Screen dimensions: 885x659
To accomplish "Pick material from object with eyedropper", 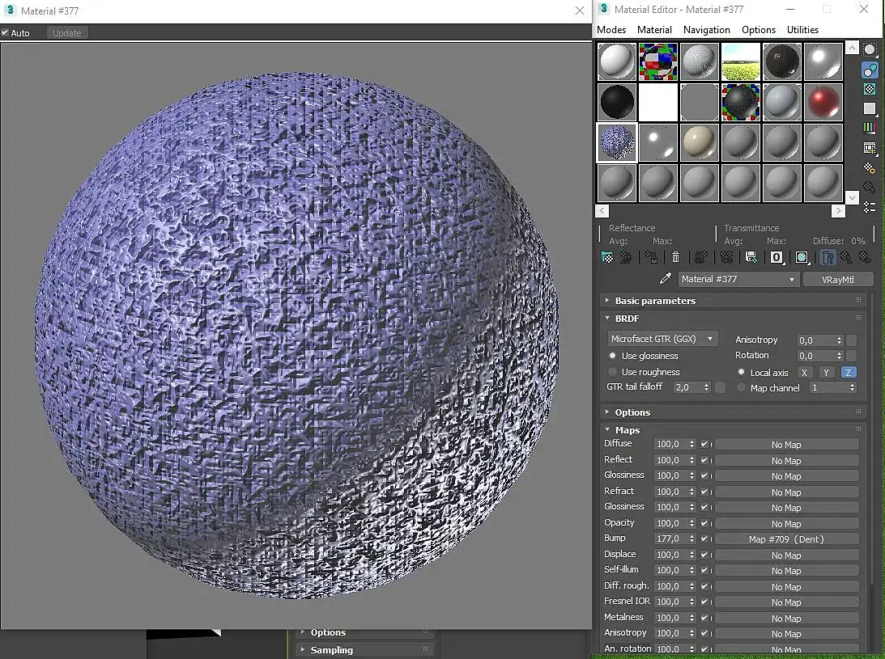I will (666, 279).
